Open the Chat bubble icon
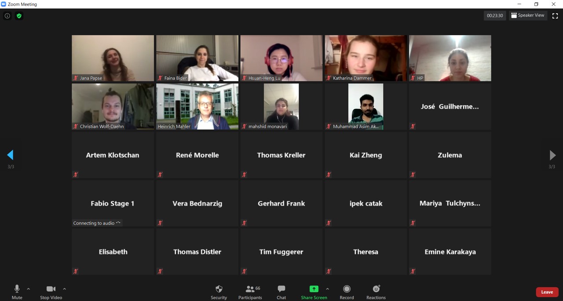 281,289
